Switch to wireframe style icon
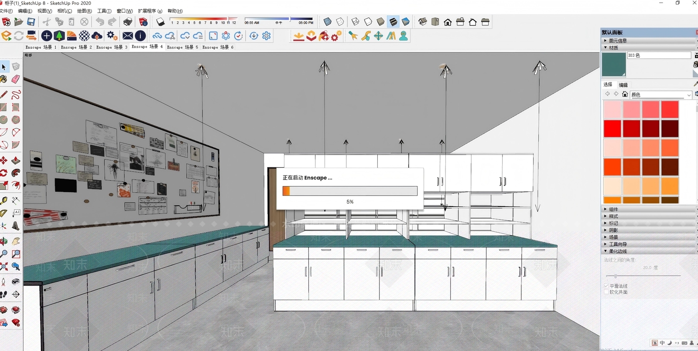698x351 pixels. click(x=356, y=22)
